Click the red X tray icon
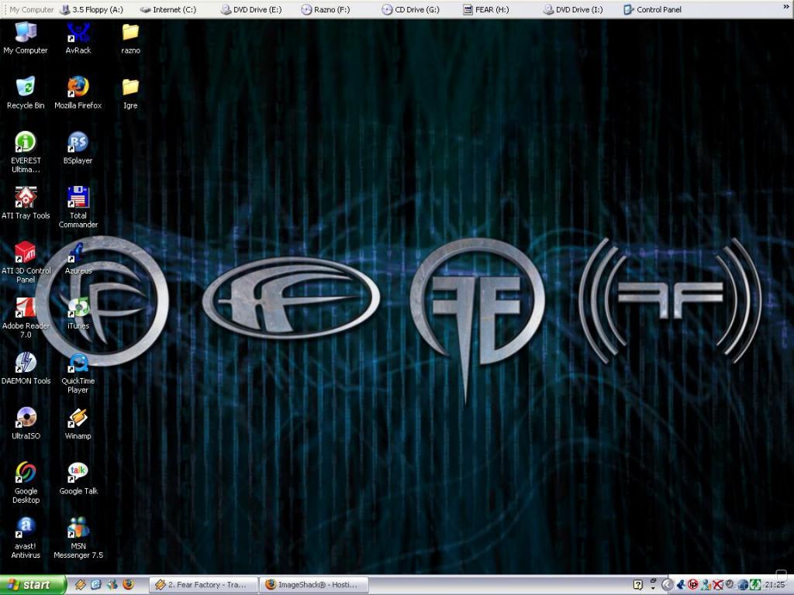Image resolution: width=794 pixels, height=595 pixels. pos(717,585)
